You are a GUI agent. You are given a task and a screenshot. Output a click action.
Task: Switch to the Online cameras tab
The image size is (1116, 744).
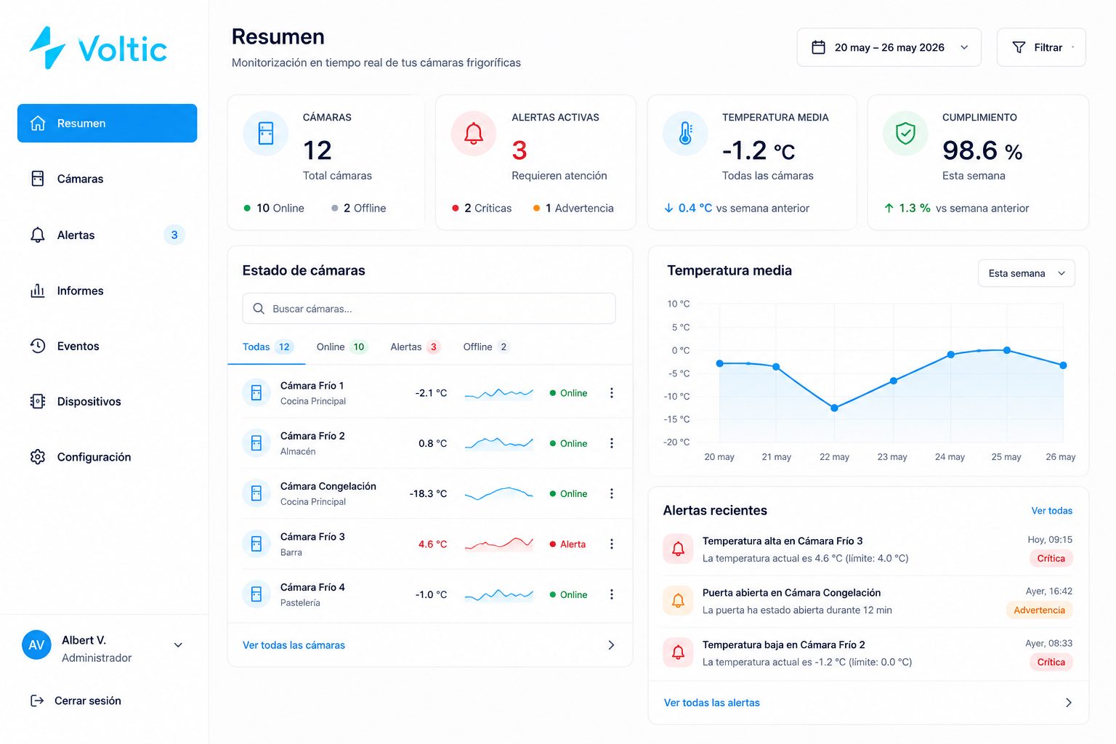click(x=341, y=347)
